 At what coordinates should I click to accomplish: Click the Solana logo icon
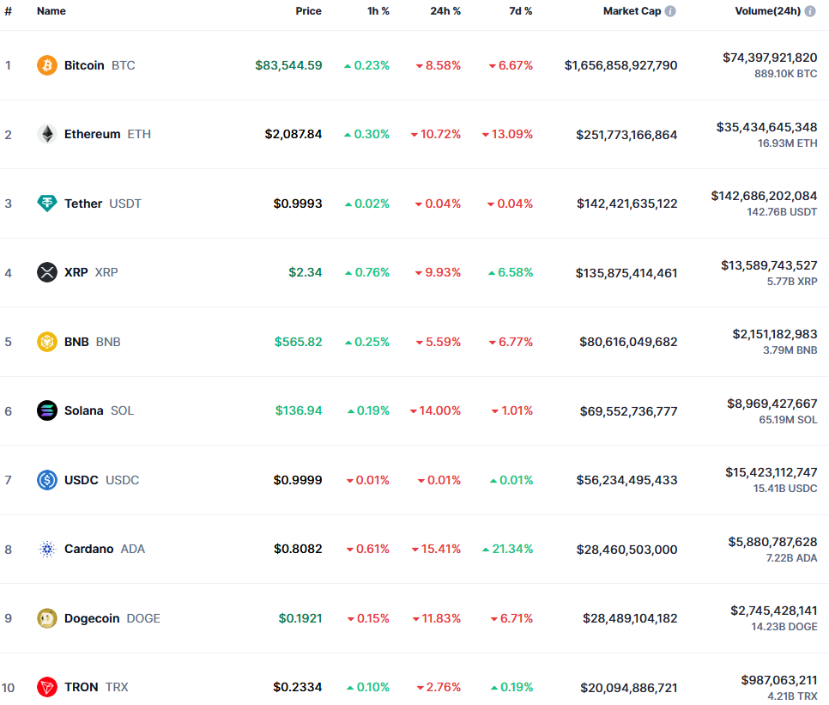[47, 410]
